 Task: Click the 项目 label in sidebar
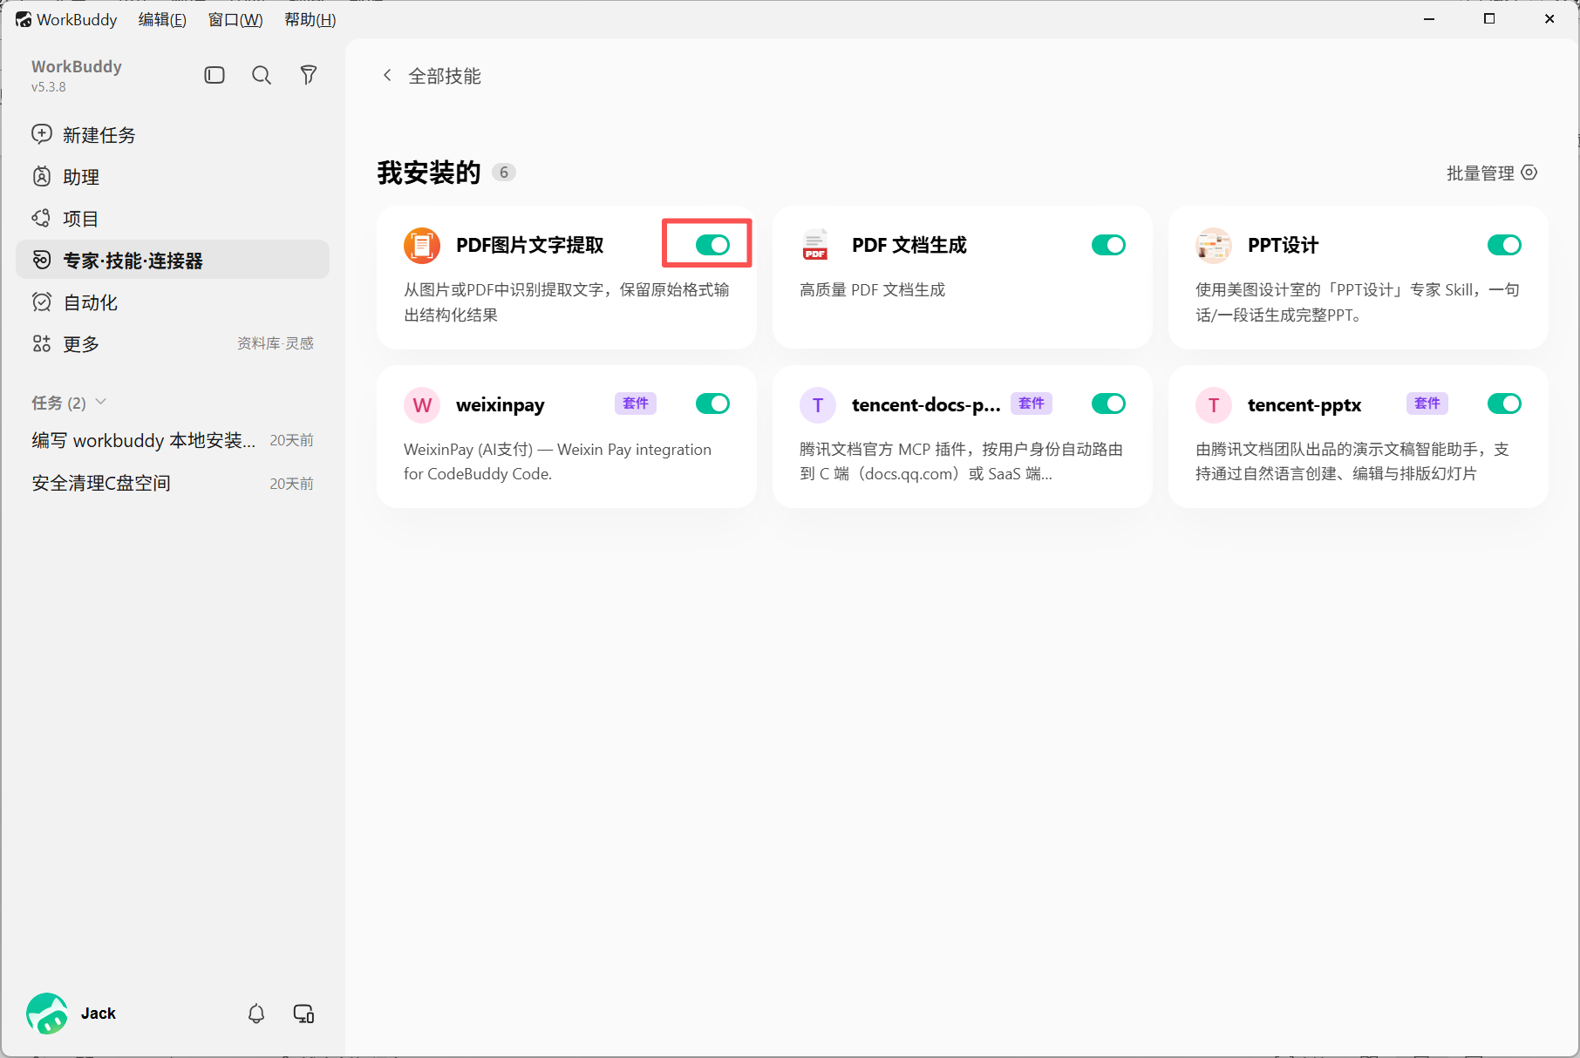pos(81,219)
